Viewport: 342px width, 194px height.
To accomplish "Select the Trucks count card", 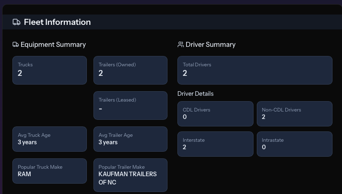I will (x=50, y=70).
